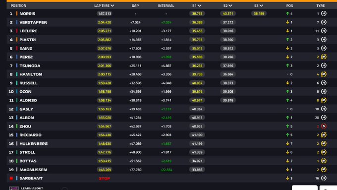This screenshot has width=337, height=190.
Task: Click Stroll S1 time 41.339
Action: [197, 152]
